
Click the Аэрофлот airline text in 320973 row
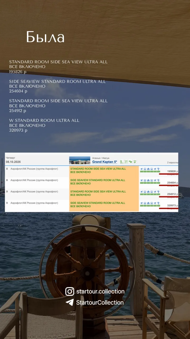pyautogui.click(x=34, y=203)
